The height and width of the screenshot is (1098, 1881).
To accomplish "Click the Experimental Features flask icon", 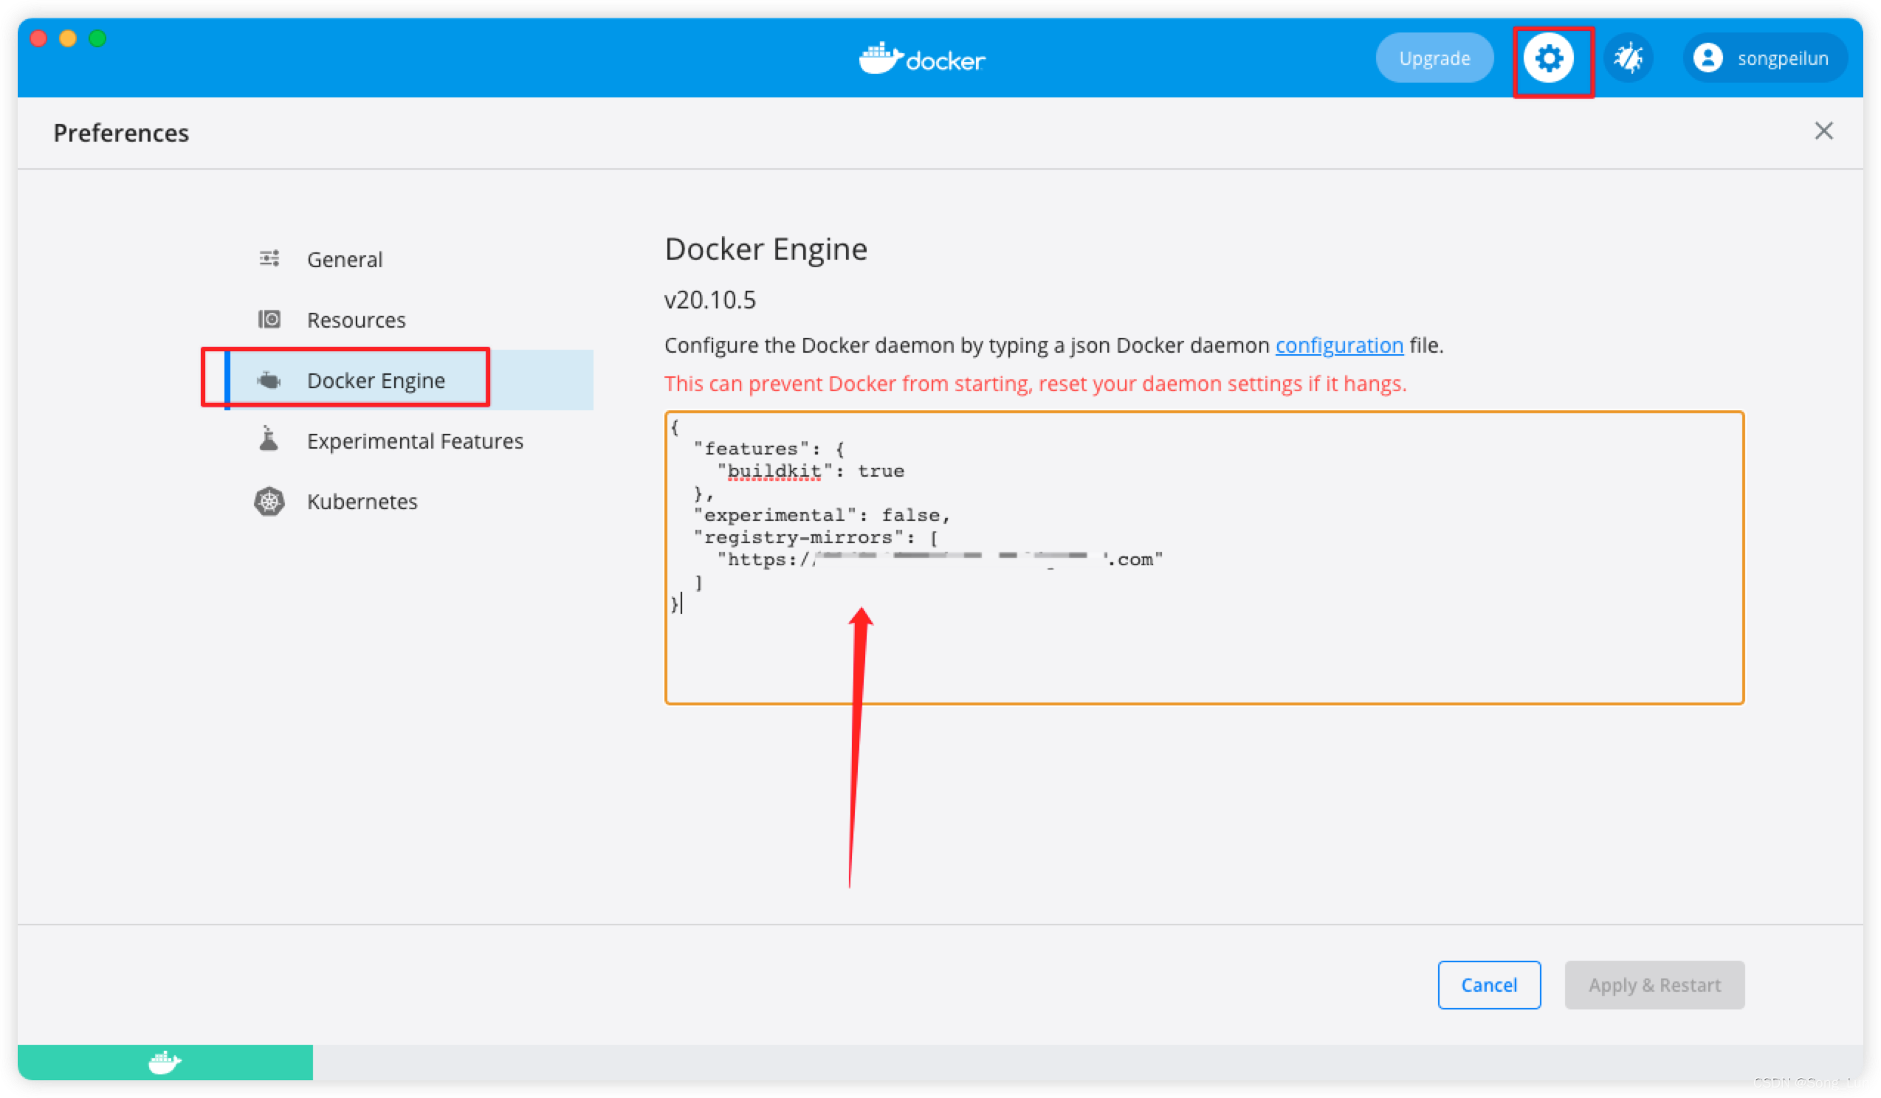I will [x=269, y=440].
